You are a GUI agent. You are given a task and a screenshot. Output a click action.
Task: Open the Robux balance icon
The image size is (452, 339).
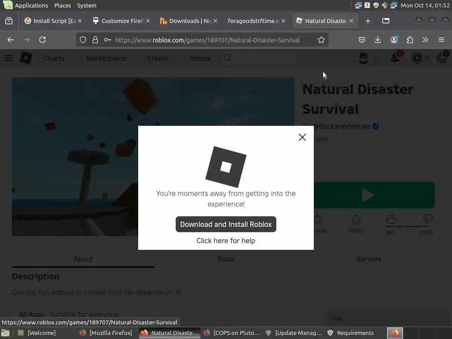point(417,58)
